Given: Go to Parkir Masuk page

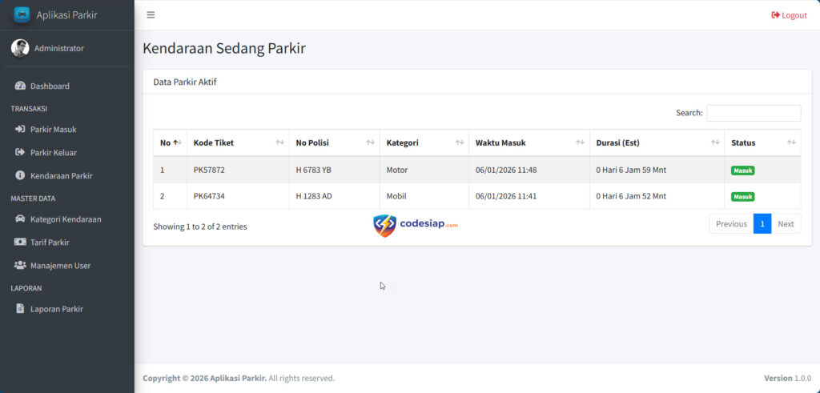Looking at the screenshot, I should [53, 129].
